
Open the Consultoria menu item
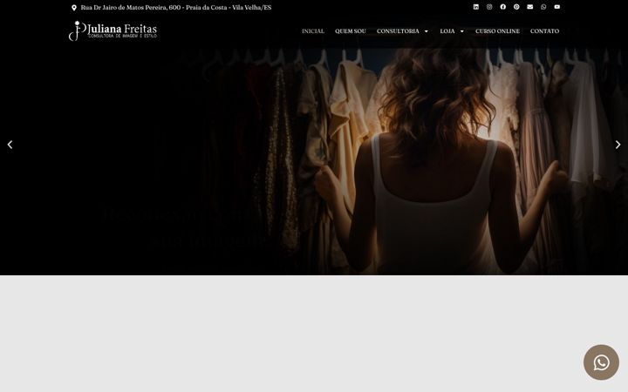(x=398, y=30)
